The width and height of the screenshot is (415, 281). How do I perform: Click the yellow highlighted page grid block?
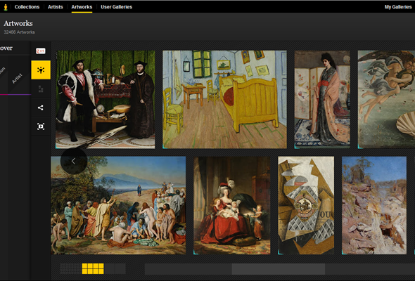coord(93,268)
